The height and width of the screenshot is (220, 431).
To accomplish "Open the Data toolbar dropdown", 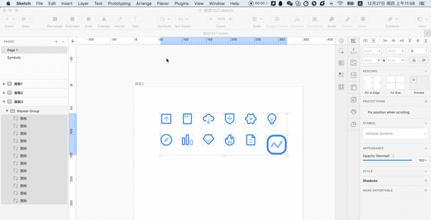I will [x=25, y=19].
